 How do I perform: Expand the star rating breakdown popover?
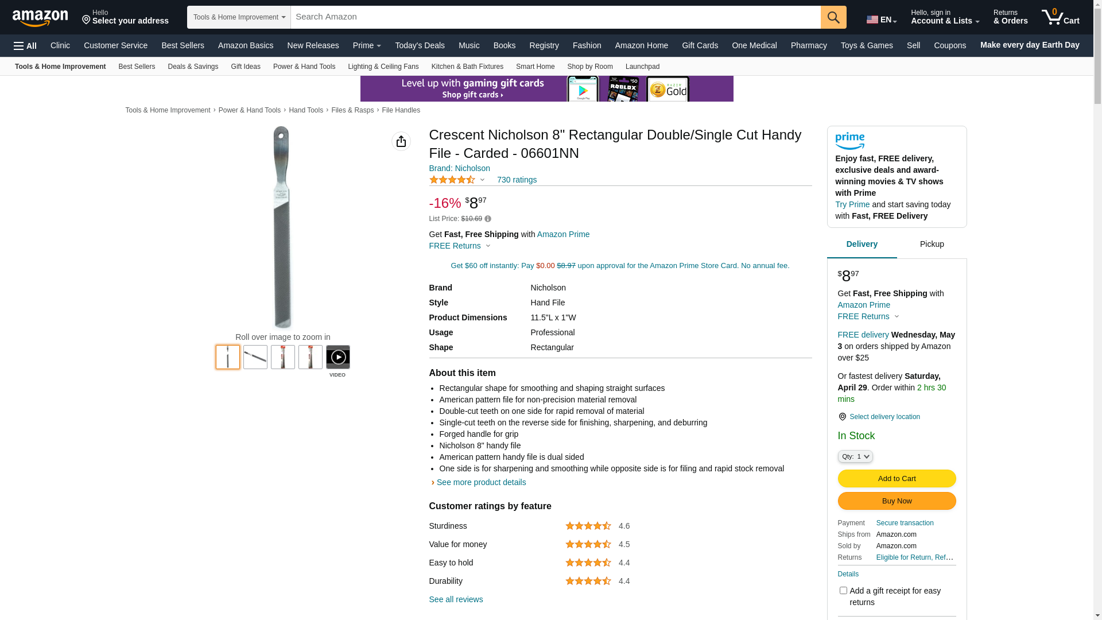tap(482, 180)
